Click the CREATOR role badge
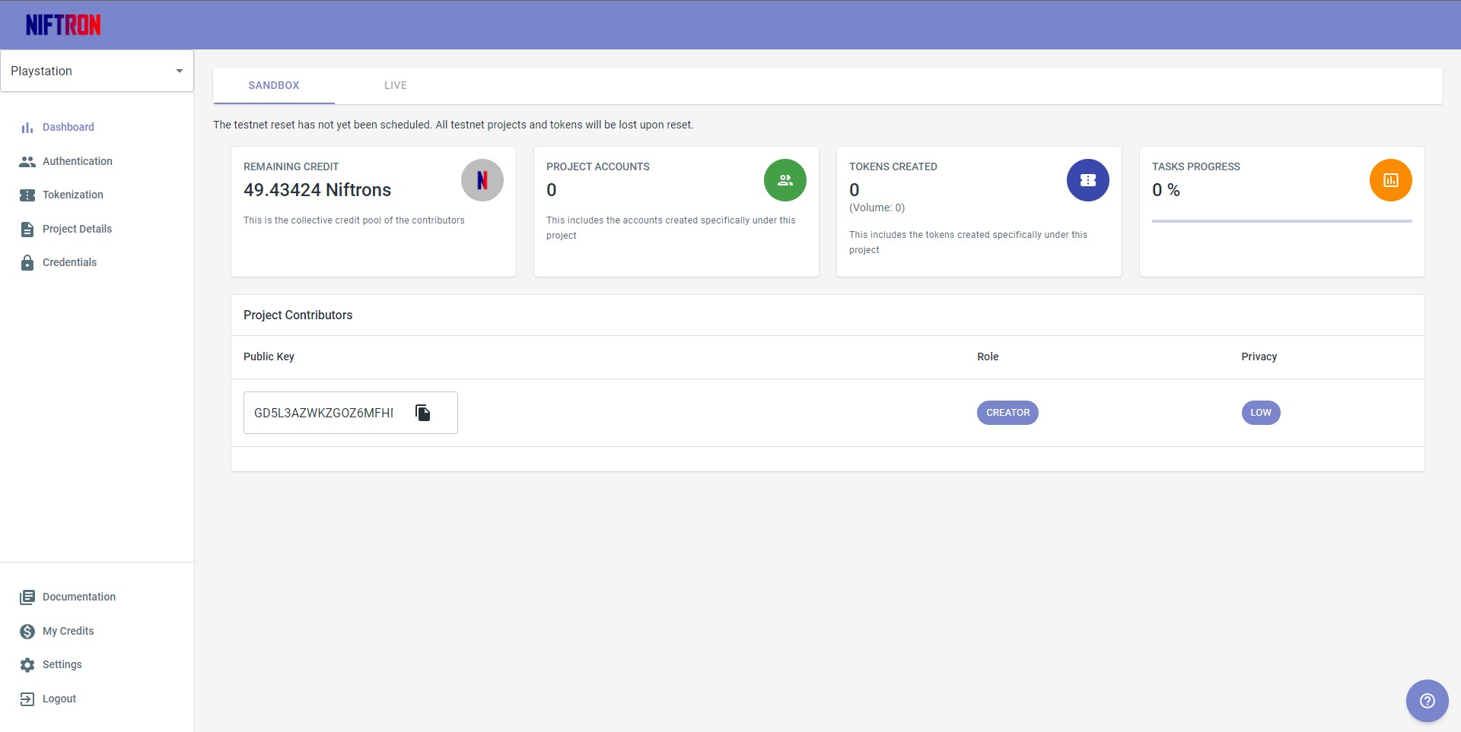This screenshot has height=732, width=1461. click(1007, 413)
